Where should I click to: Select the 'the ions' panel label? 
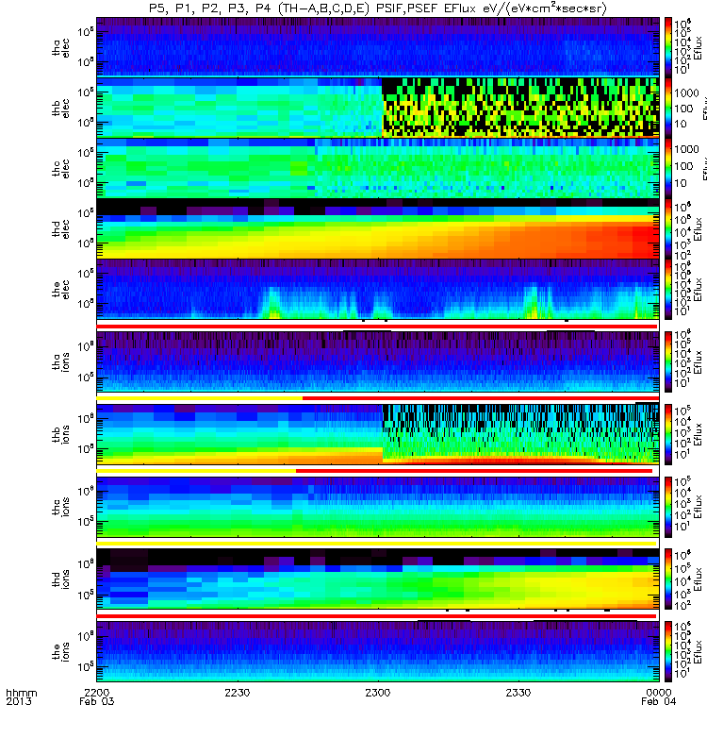coord(60,651)
